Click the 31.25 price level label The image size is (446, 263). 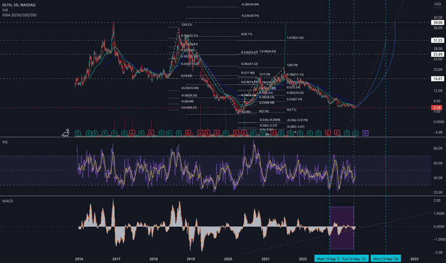pyautogui.click(x=437, y=41)
